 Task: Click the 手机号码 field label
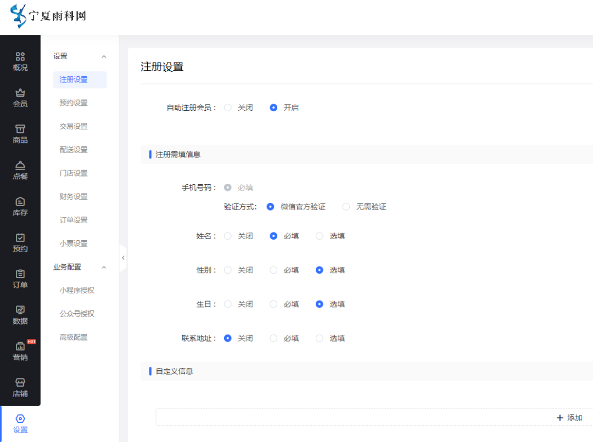point(199,188)
